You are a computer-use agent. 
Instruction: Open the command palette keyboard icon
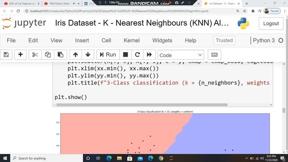click(x=214, y=55)
